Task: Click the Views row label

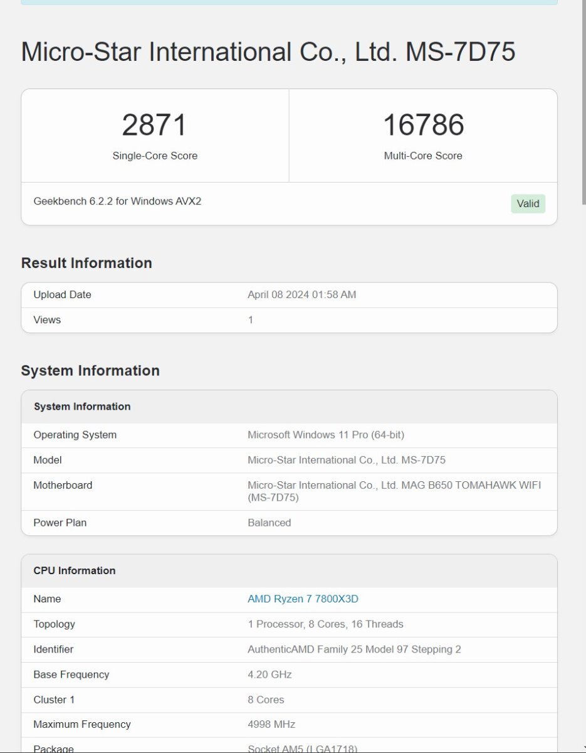Action: click(47, 320)
